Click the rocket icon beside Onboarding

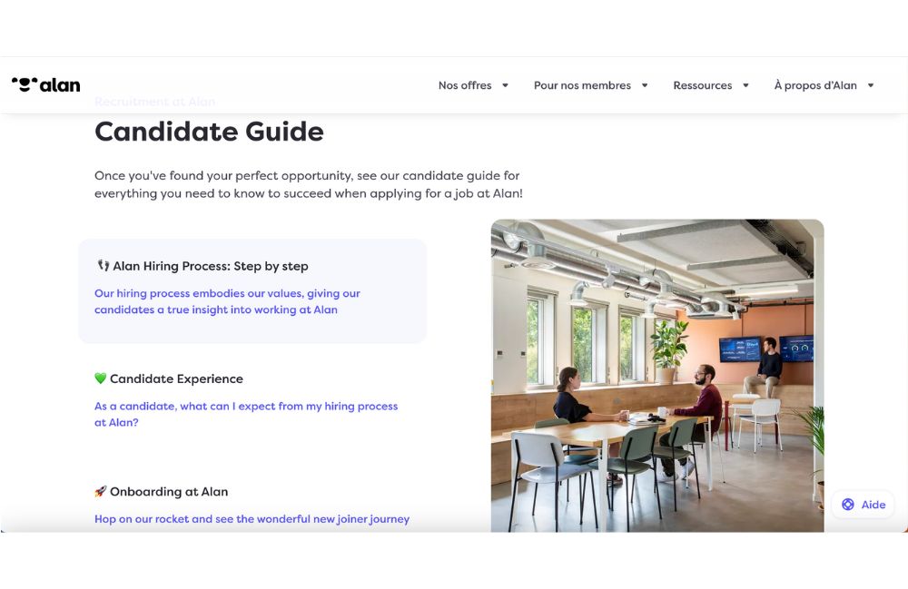[100, 491]
